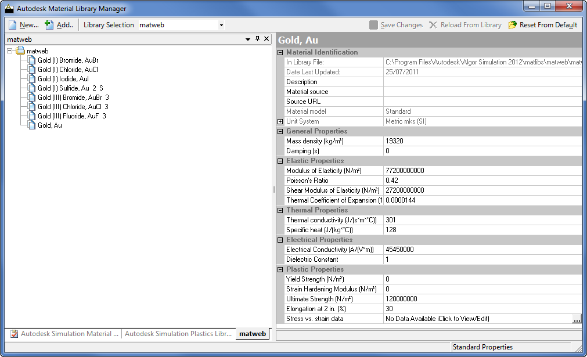
Task: Expand the Unit System row
Action: coord(280,122)
